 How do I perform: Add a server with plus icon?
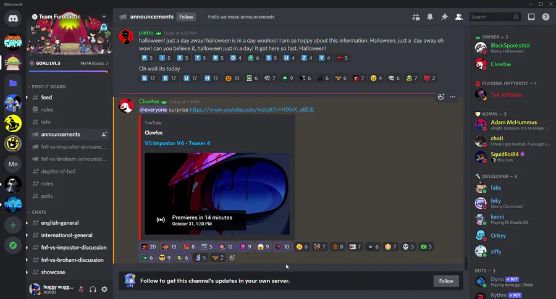13,225
